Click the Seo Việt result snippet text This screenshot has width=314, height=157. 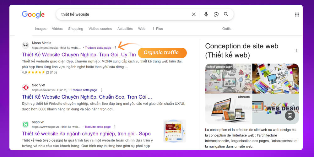click(x=104, y=106)
